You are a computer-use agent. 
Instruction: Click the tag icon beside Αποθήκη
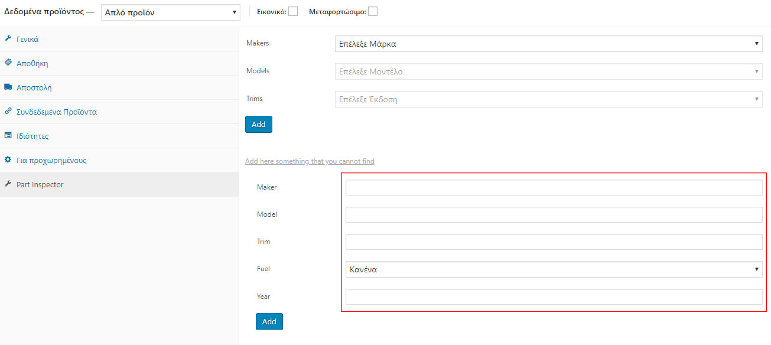[x=8, y=63]
